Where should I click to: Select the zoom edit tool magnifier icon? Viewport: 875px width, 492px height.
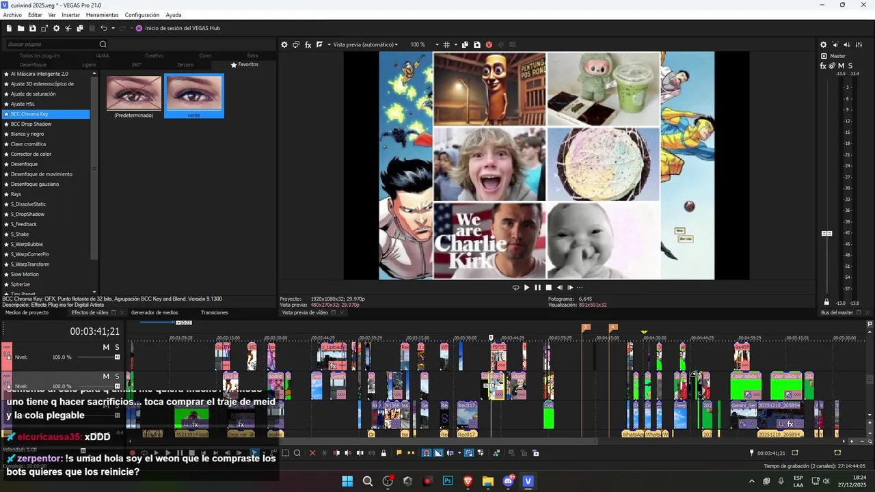point(297,452)
